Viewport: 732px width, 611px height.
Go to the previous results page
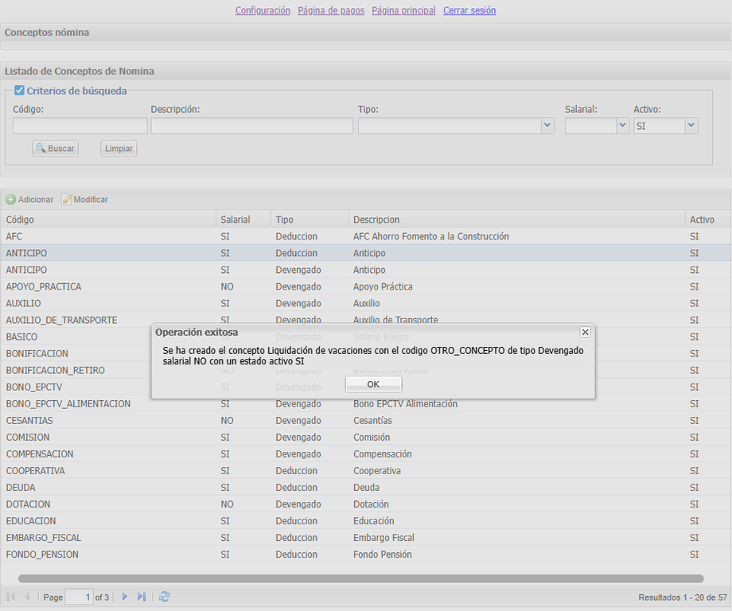coord(27,597)
